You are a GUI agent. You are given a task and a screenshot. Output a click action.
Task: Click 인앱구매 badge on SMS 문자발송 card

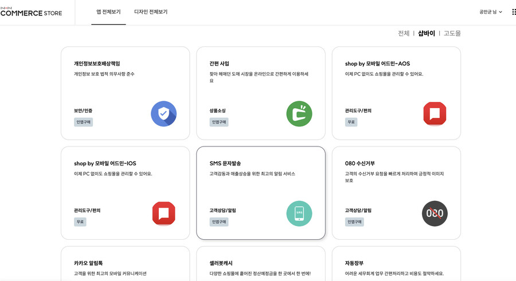219,222
